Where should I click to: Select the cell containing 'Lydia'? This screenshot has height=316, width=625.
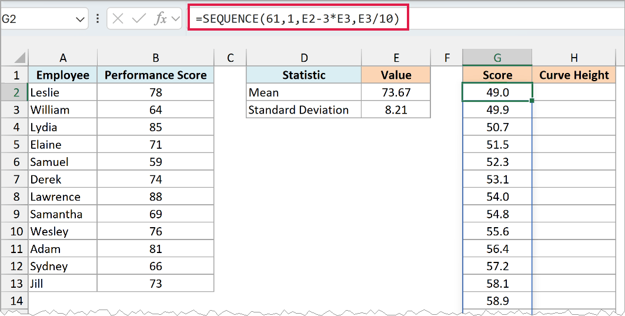pos(62,127)
